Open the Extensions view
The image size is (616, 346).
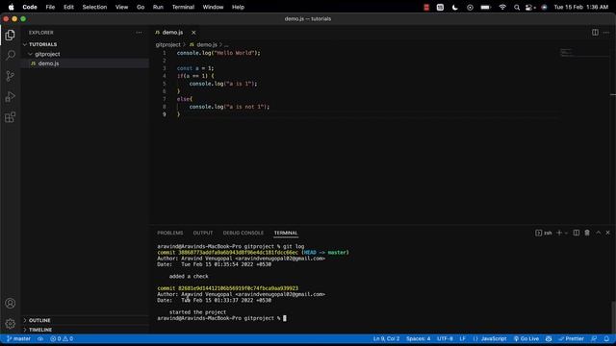click(11, 117)
